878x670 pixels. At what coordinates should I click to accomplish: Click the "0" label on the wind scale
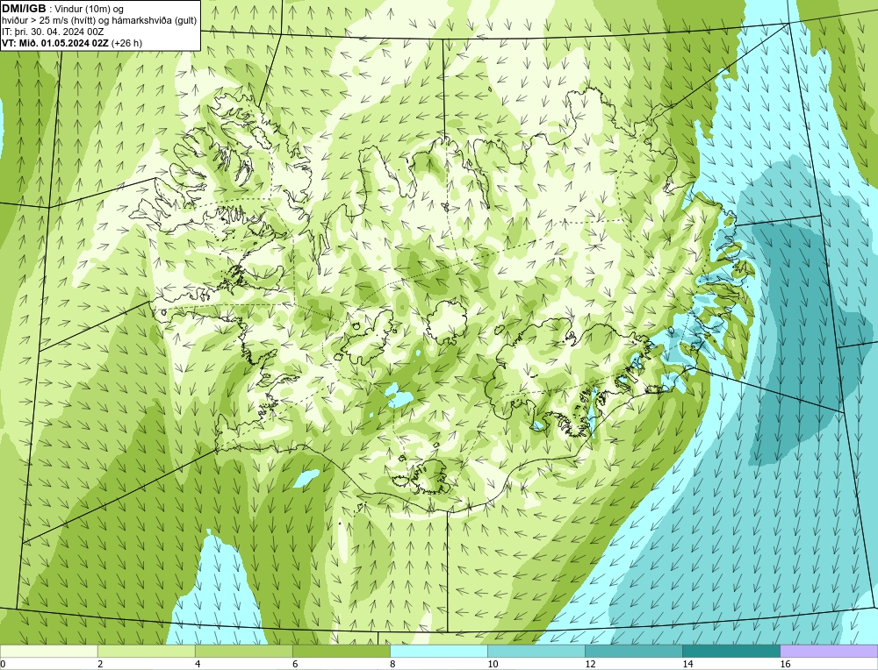click(3, 664)
